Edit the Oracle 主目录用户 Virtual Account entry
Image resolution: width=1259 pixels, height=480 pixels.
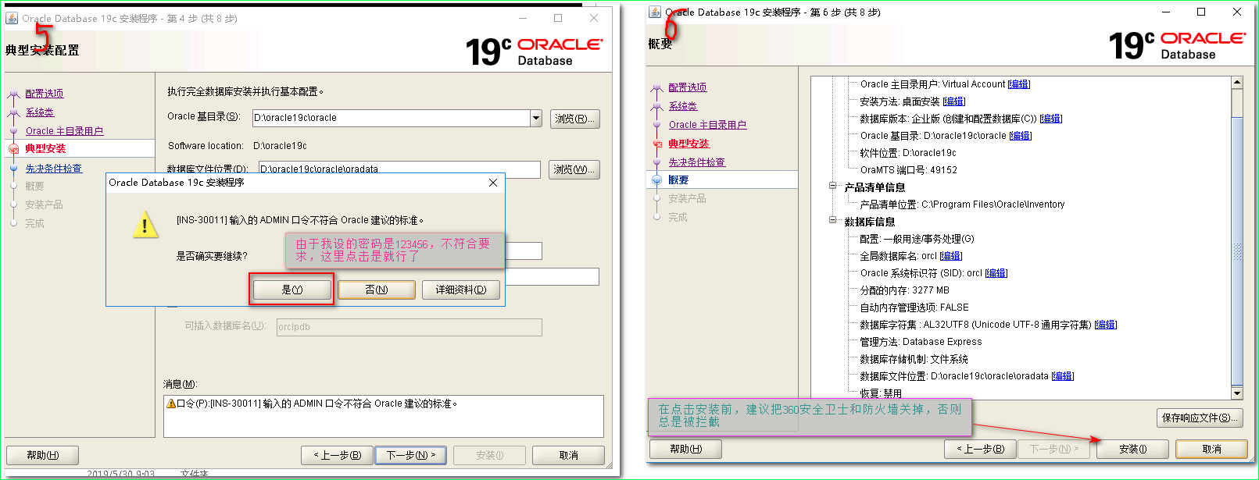click(x=1019, y=84)
